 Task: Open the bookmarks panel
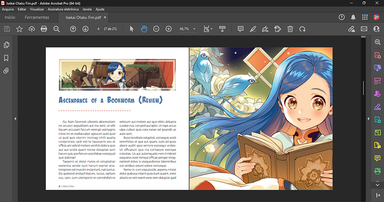click(6, 58)
